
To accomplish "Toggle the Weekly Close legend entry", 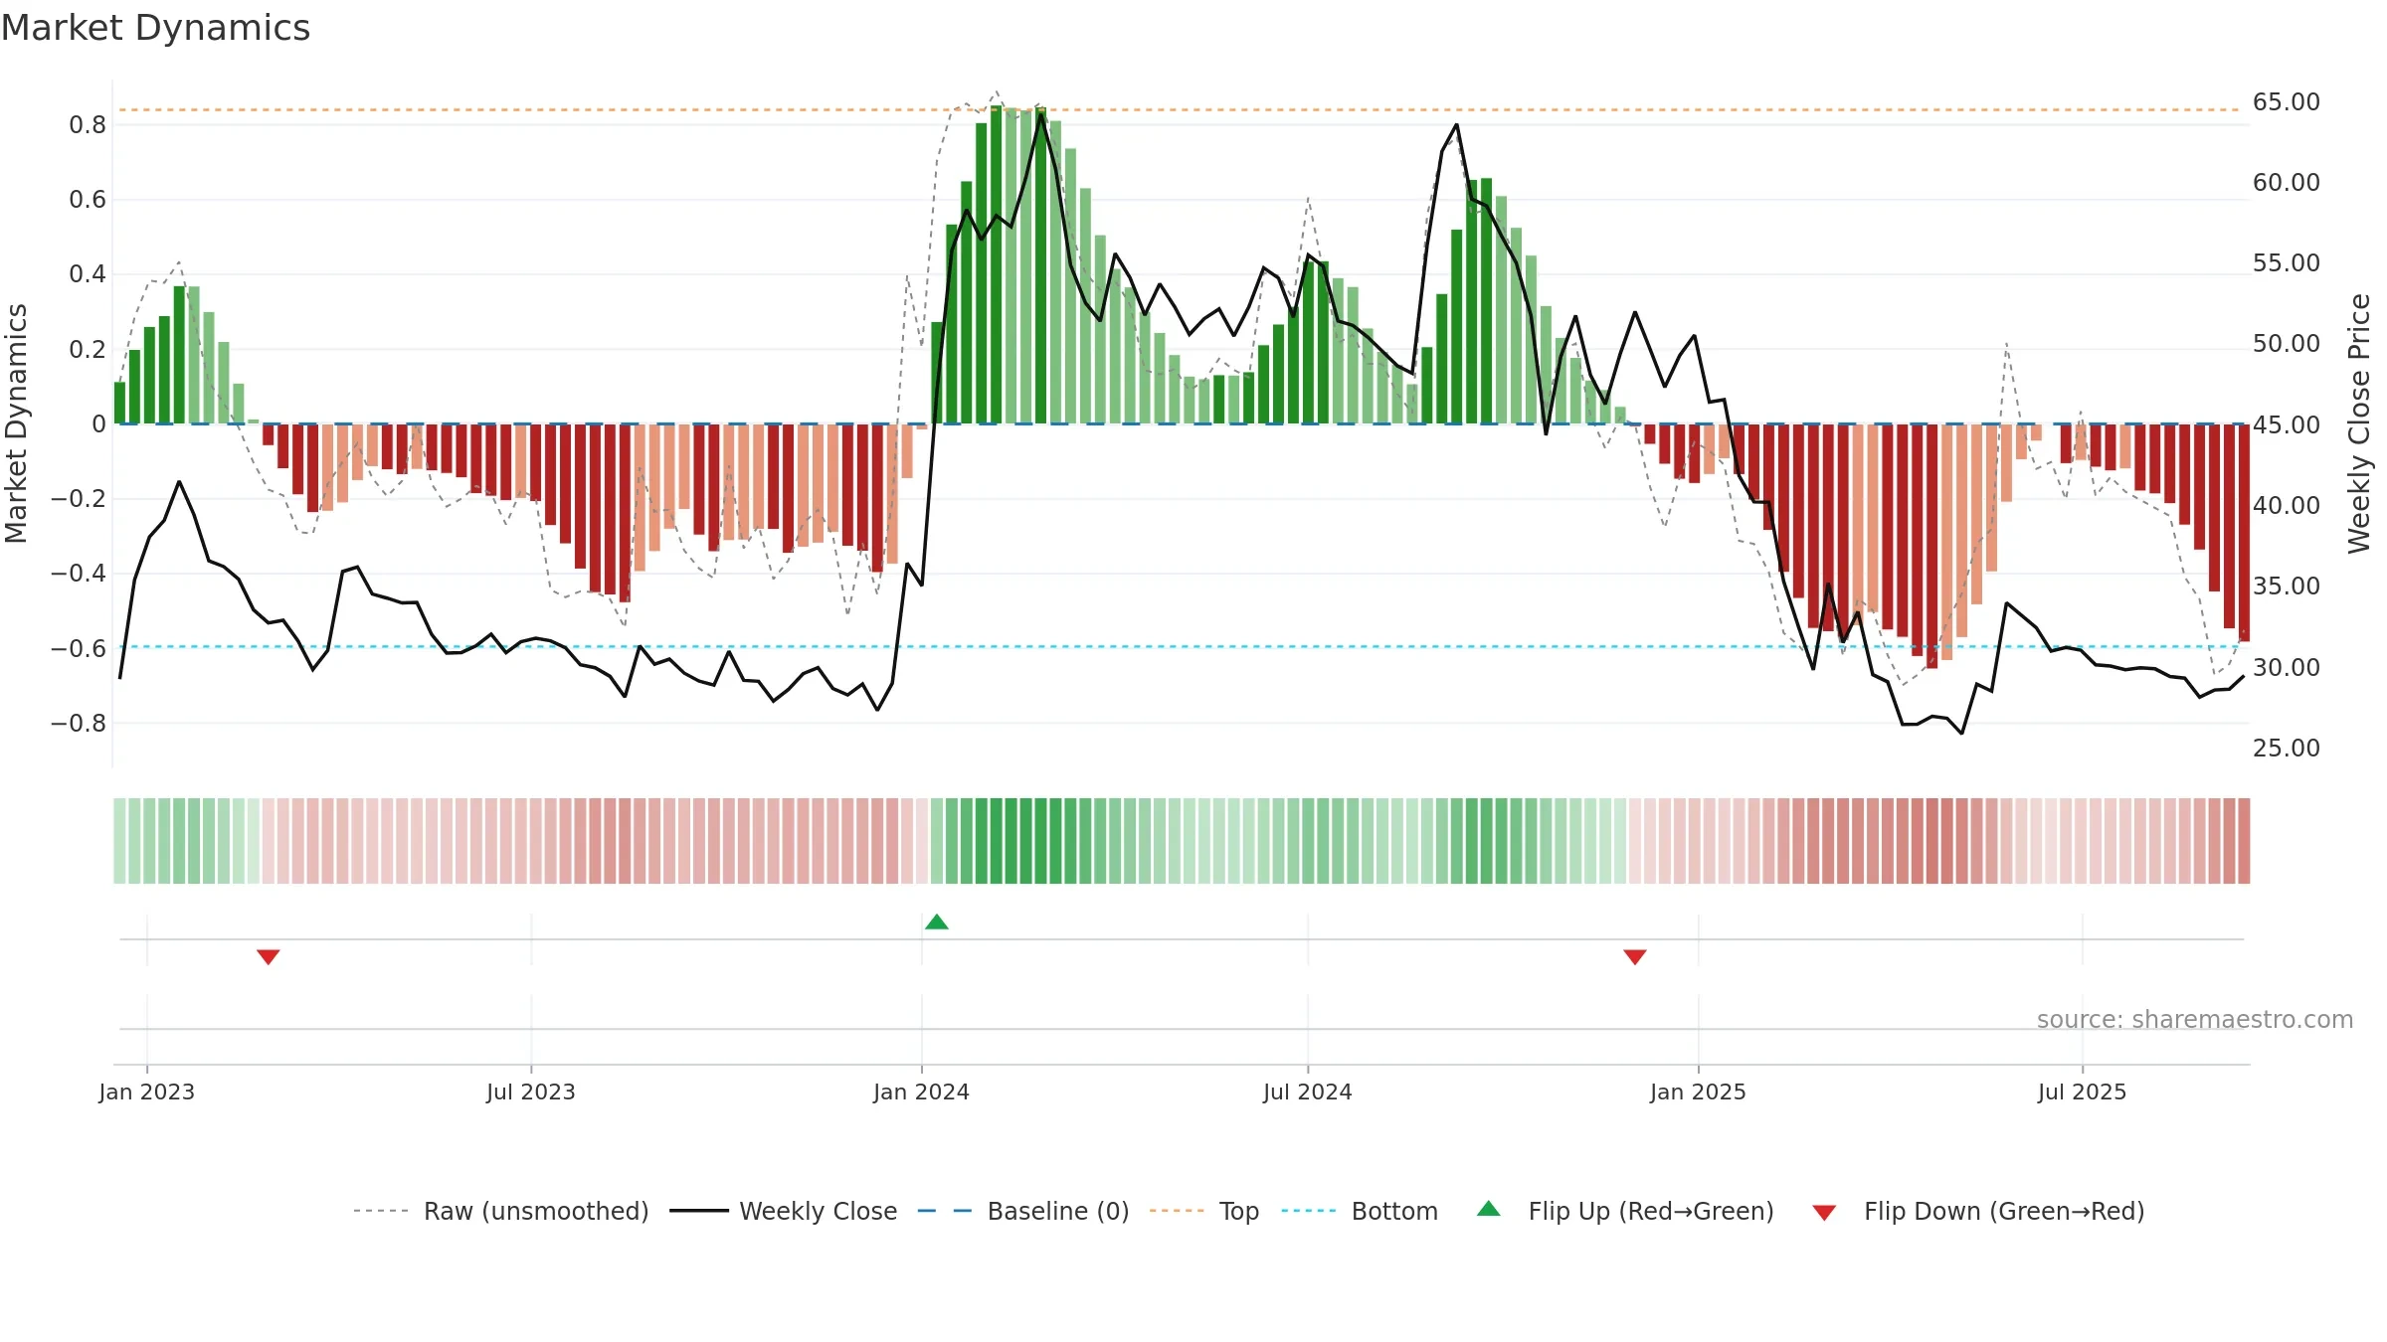I will [x=784, y=1211].
